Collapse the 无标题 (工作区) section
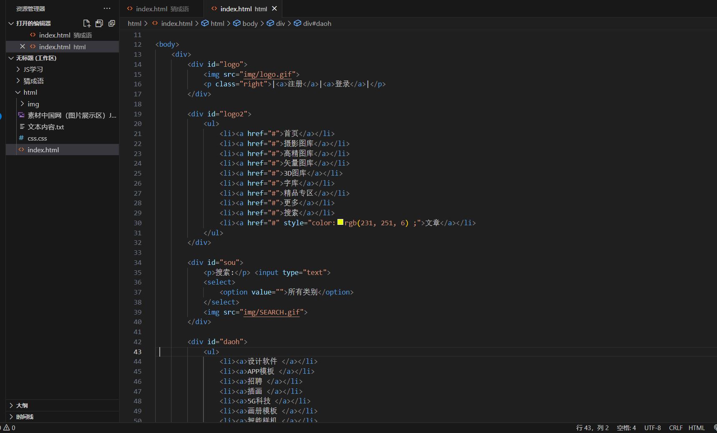The width and height of the screenshot is (717, 433). pos(11,58)
